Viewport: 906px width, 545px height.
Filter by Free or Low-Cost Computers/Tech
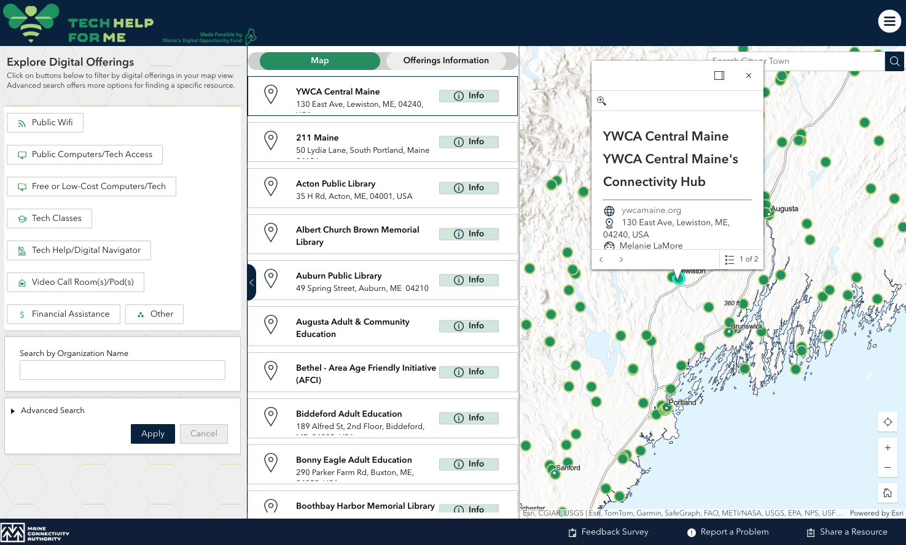92,187
